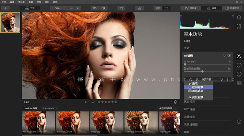Toggle the eye preview-original button
This screenshot has width=244, height=136.
pos(94,8)
